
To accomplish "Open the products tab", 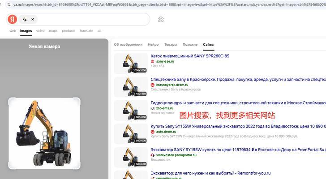I will pos(69,31).
